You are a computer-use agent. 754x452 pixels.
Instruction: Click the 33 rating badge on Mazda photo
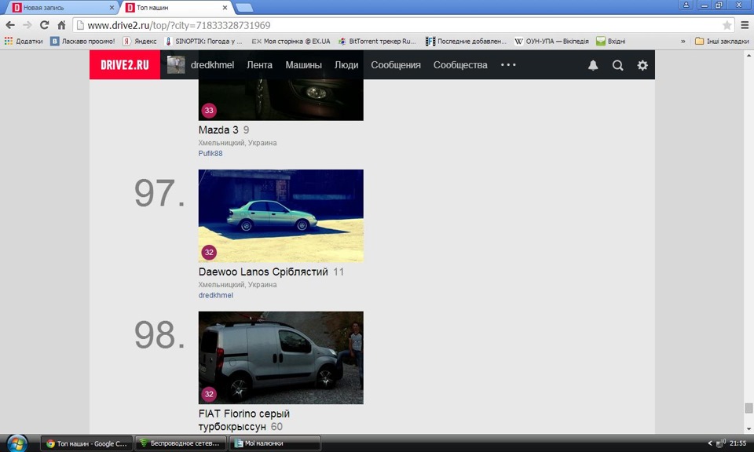point(209,111)
